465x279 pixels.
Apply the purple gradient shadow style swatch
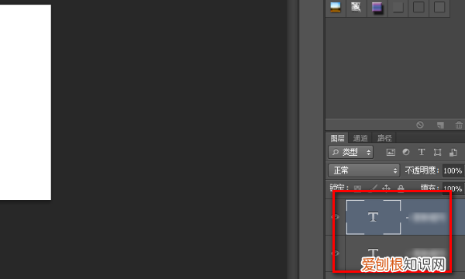point(377,7)
